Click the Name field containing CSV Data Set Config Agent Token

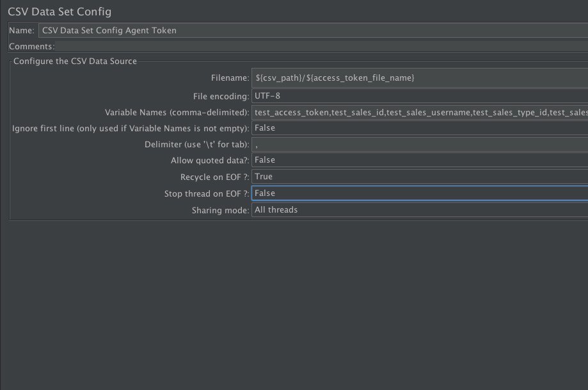point(313,30)
